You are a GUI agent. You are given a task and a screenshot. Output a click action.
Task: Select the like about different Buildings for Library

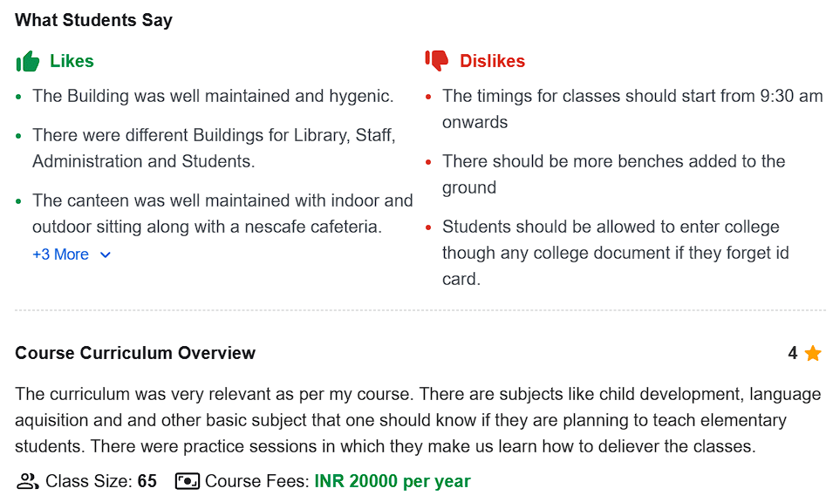tap(214, 148)
